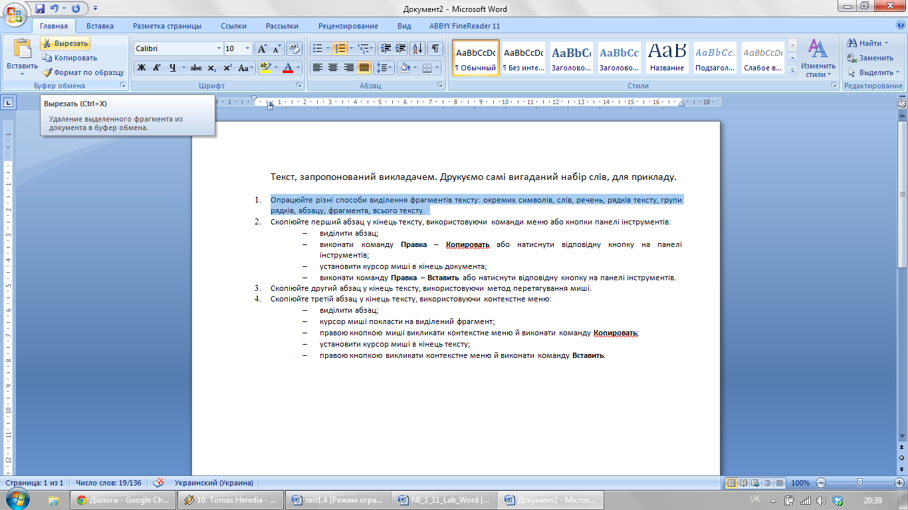Undo the last action
This screenshot has width=908, height=510.
[x=55, y=9]
